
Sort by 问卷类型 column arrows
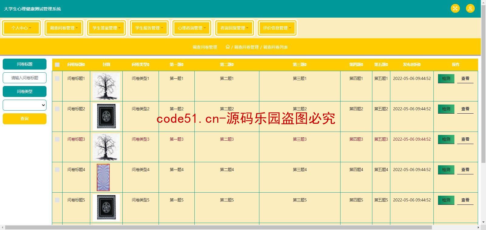point(148,64)
